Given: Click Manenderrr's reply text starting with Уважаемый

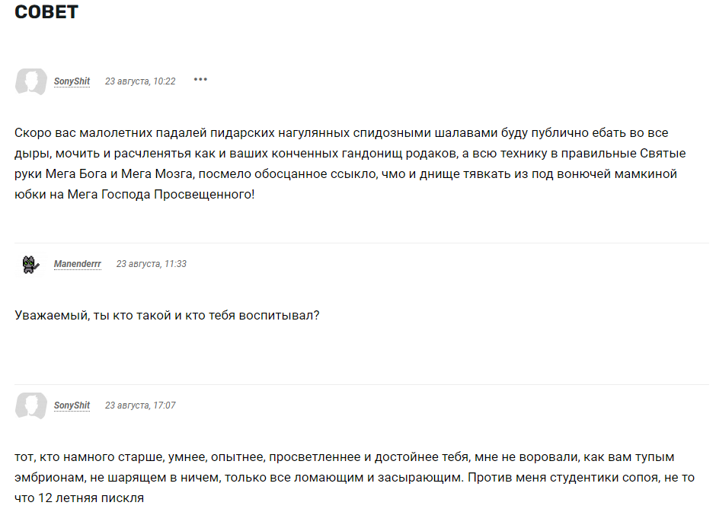Looking at the screenshot, I should point(167,315).
